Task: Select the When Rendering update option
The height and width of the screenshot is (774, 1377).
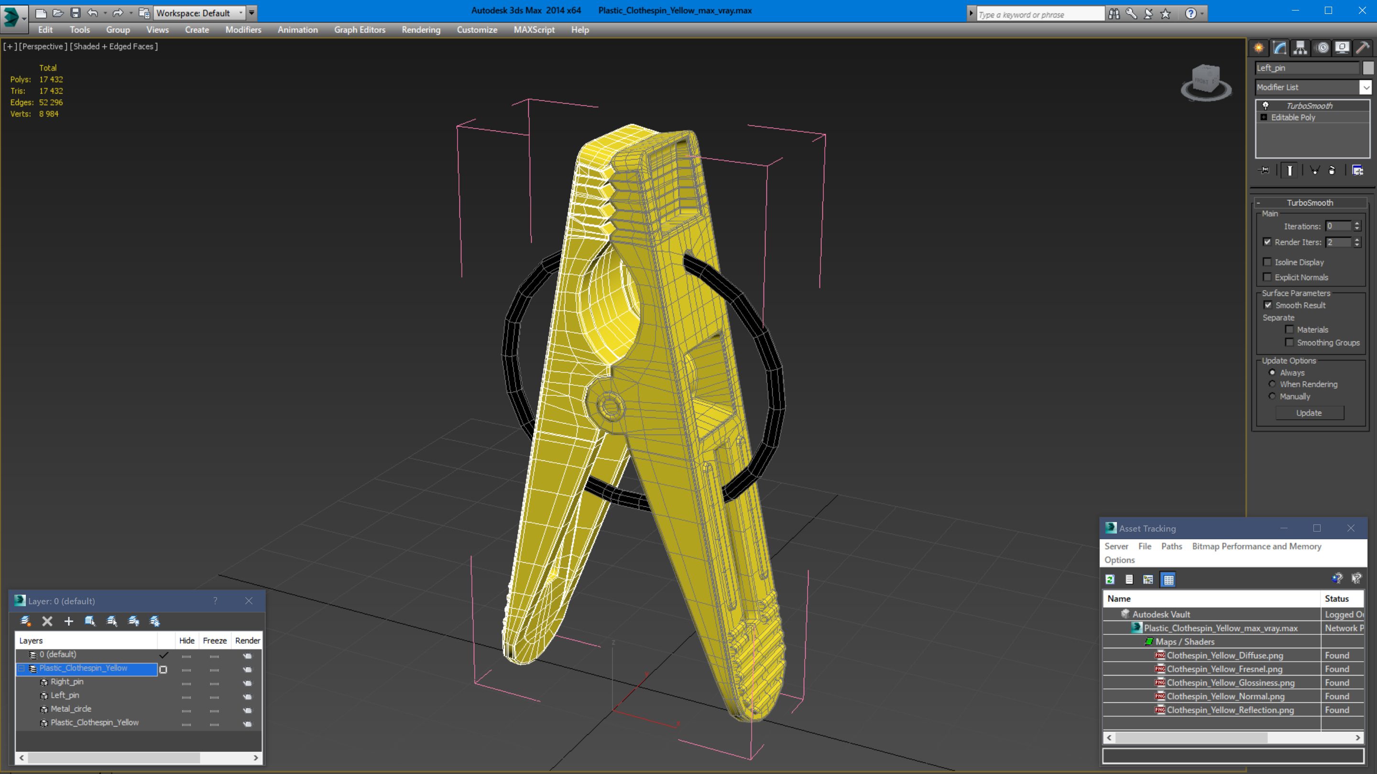Action: coord(1272,384)
